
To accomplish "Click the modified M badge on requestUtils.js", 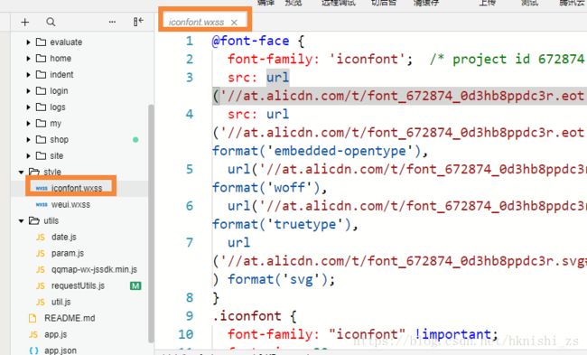I will 135,286.
